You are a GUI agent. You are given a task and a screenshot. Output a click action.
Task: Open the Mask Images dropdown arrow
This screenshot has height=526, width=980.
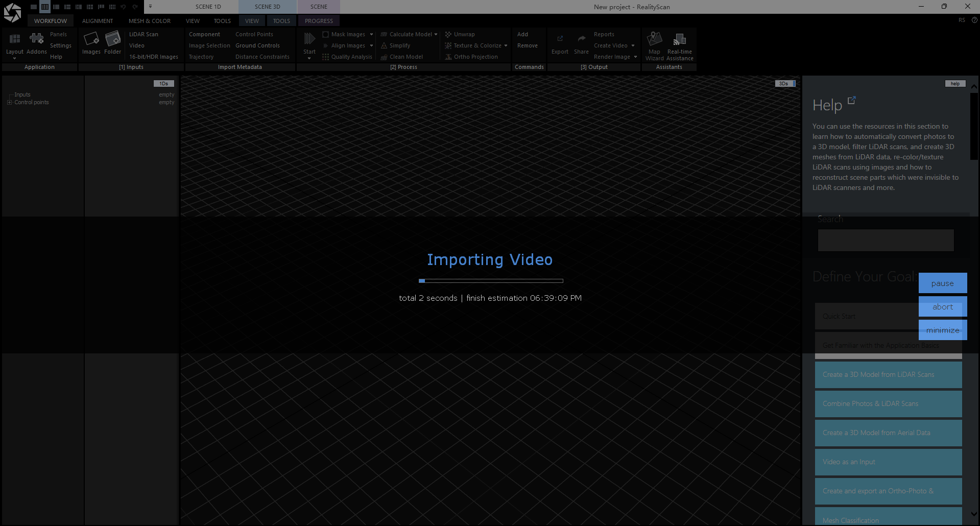(371, 34)
